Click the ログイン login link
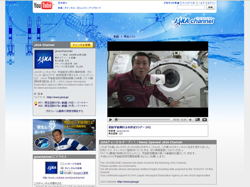Viewport: 250px width, 187px height. (x=211, y=3)
